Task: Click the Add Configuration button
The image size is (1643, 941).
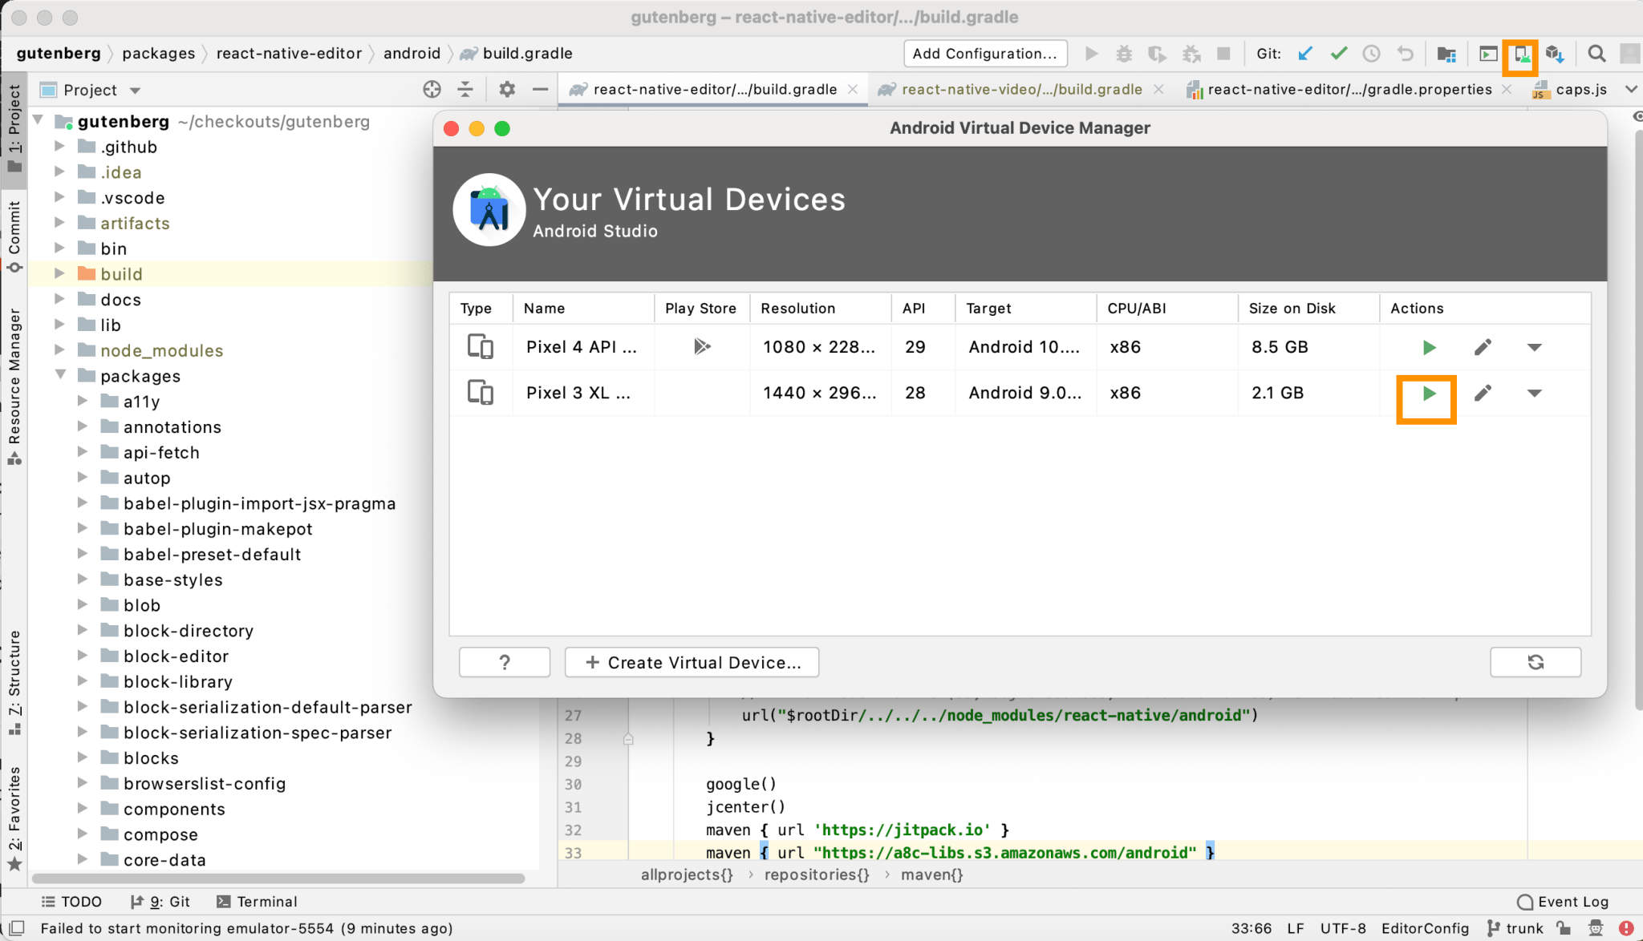Action: 985,53
